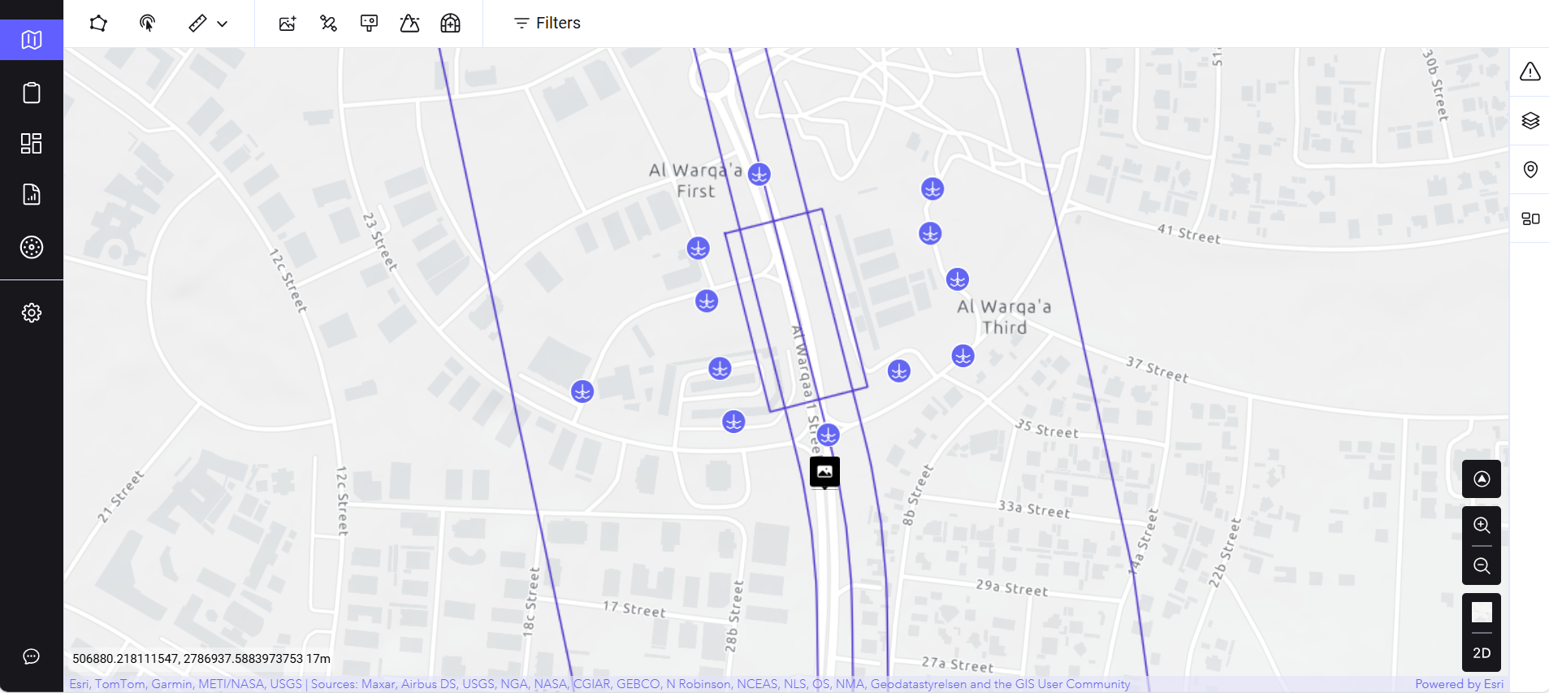Open the satellite imagery tool
The height and width of the screenshot is (693, 1549).
click(328, 23)
